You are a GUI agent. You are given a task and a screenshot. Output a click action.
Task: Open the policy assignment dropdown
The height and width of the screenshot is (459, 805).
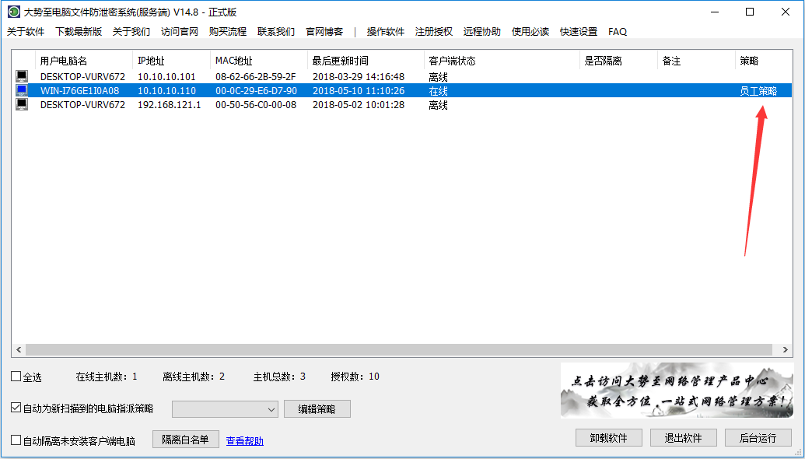tap(225, 409)
